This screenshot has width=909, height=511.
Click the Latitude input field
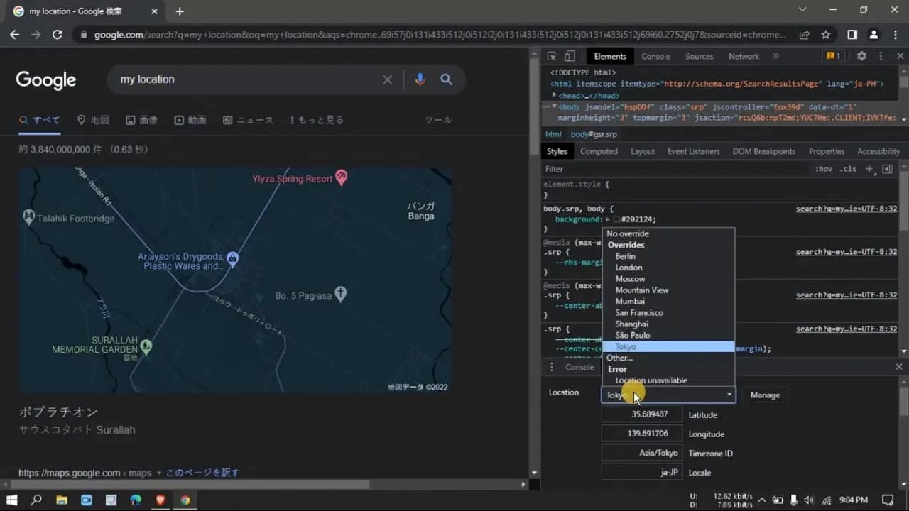point(642,414)
